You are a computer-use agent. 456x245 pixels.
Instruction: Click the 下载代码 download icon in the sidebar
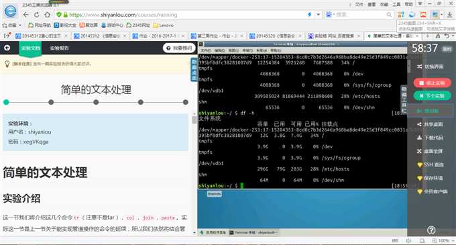419,138
